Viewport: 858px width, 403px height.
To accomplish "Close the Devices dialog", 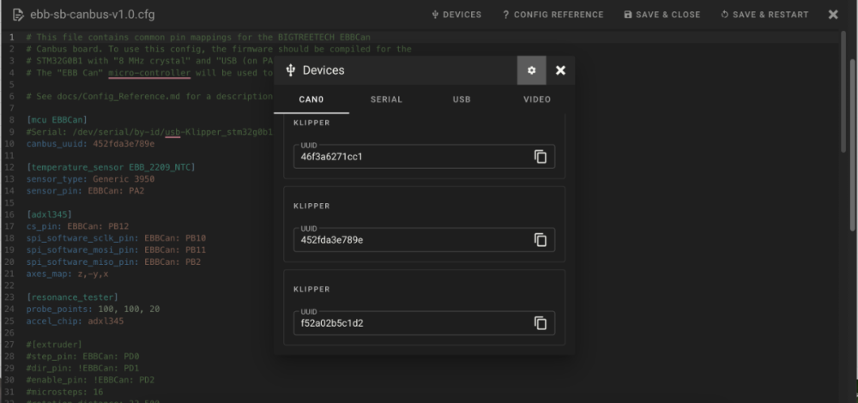I will tap(560, 70).
